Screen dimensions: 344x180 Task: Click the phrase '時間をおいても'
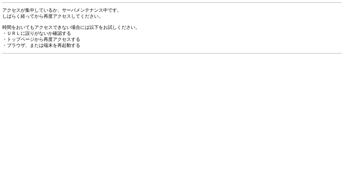18,27
